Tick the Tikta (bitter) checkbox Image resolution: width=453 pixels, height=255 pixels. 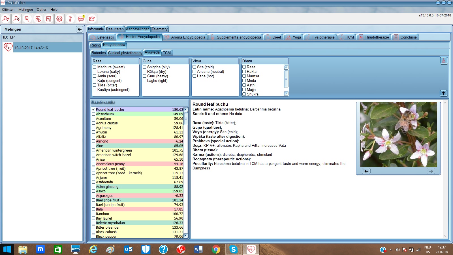(x=95, y=85)
